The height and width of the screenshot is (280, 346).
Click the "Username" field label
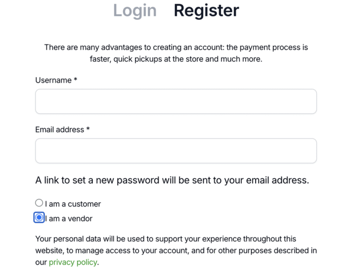tap(53, 80)
